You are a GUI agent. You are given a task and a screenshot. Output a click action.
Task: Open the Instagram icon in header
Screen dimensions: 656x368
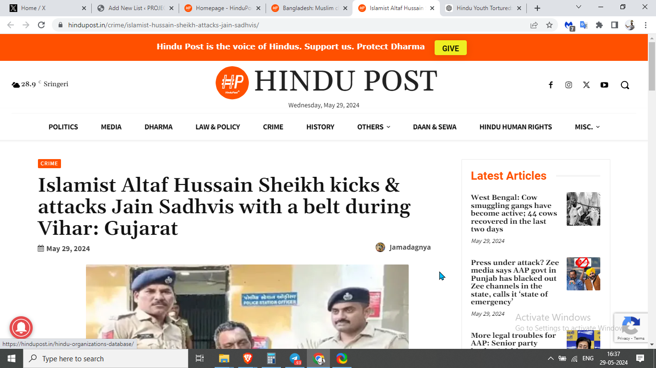click(x=569, y=85)
